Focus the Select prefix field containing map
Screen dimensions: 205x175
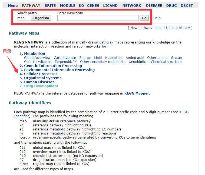click(23, 18)
